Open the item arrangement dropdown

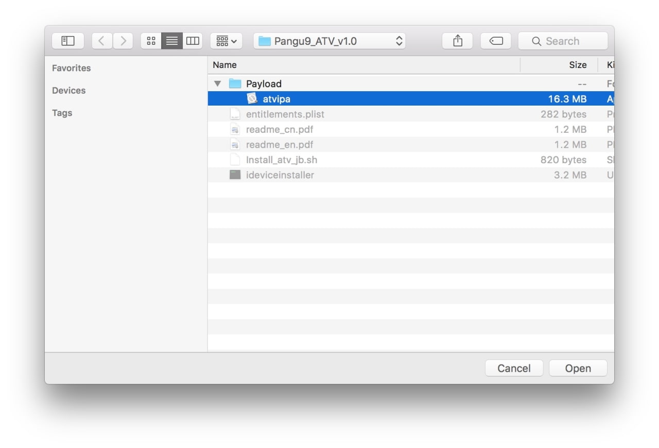coord(226,41)
